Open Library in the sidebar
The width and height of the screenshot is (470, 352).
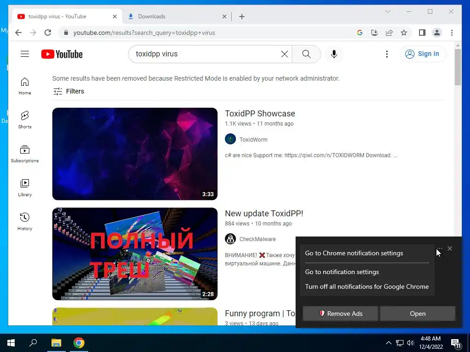[x=25, y=187]
